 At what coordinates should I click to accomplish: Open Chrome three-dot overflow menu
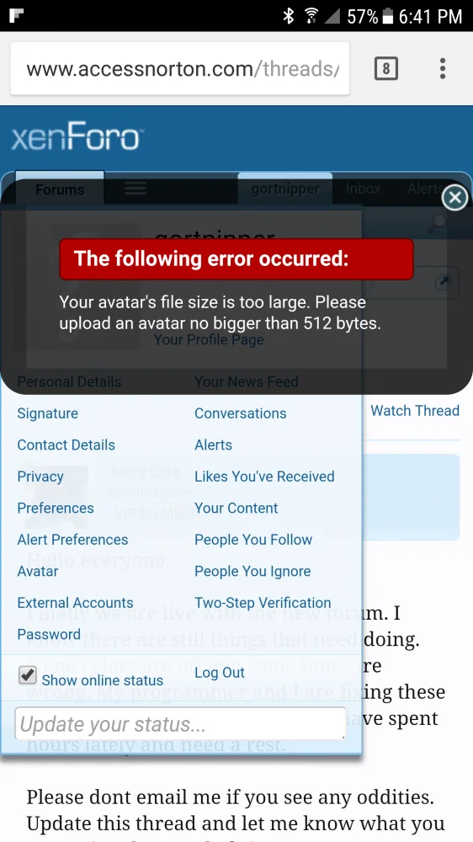(x=443, y=69)
